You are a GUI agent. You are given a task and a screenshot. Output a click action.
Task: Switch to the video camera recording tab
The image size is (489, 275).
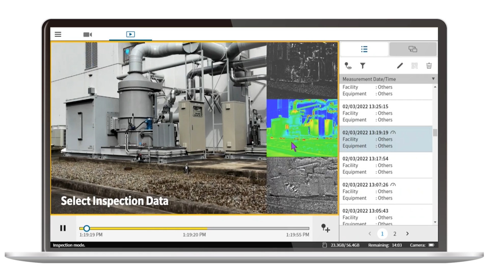(x=87, y=34)
